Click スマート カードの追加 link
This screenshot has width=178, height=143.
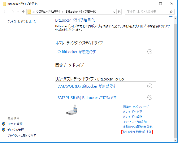tap(135, 122)
